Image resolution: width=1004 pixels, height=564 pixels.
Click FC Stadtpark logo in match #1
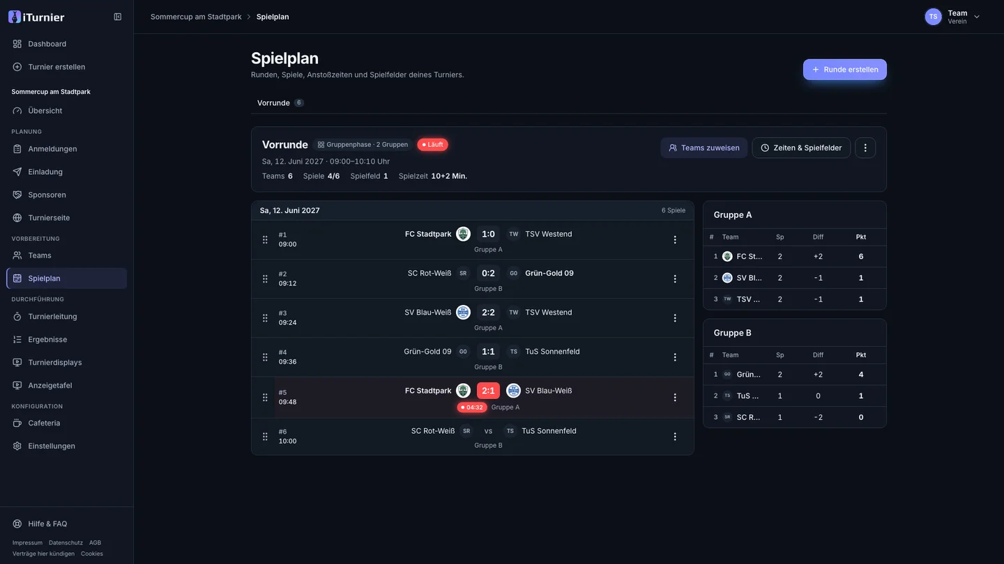tap(463, 234)
